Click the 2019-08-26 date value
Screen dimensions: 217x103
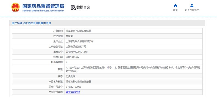(x=73, y=57)
